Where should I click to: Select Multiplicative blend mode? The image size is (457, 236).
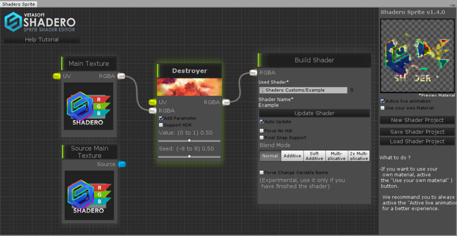337,156
